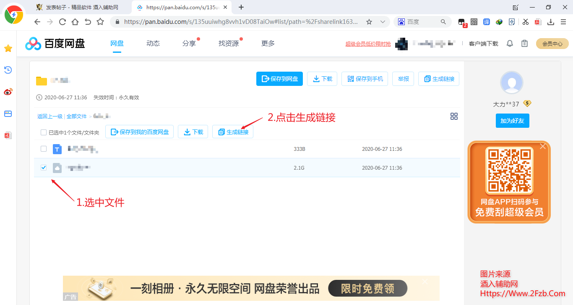This screenshot has width=573, height=305.
Task: Open the IDM download manager extension icon
Action: [x=499, y=21]
